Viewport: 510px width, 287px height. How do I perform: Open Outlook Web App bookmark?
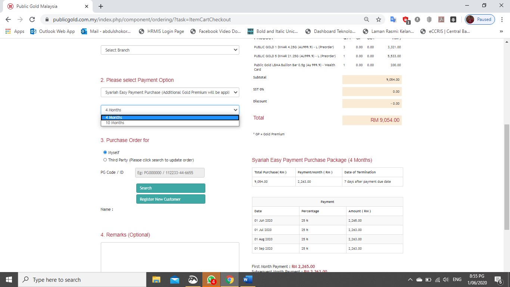[x=53, y=31]
